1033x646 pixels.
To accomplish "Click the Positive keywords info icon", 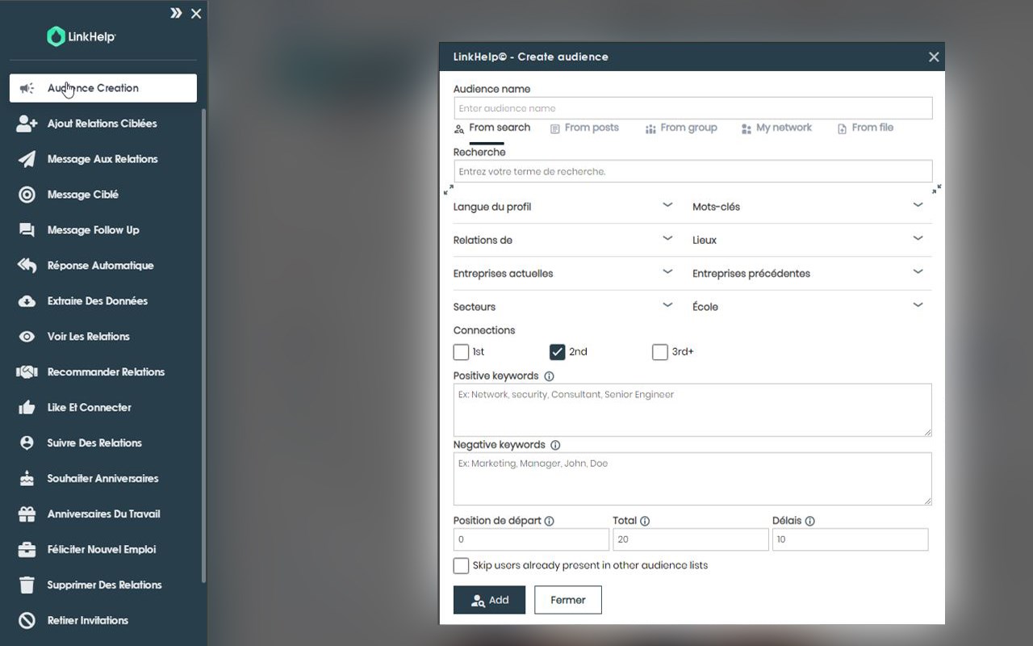I will tap(549, 376).
